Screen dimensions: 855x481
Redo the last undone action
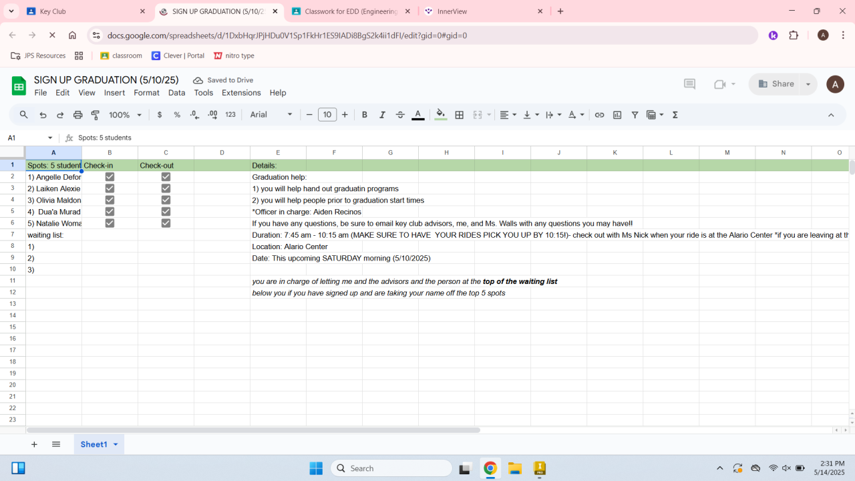[x=60, y=115]
